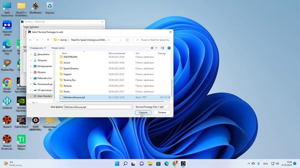
Task: Click the file list vertical scrollbar
Action: (172, 88)
